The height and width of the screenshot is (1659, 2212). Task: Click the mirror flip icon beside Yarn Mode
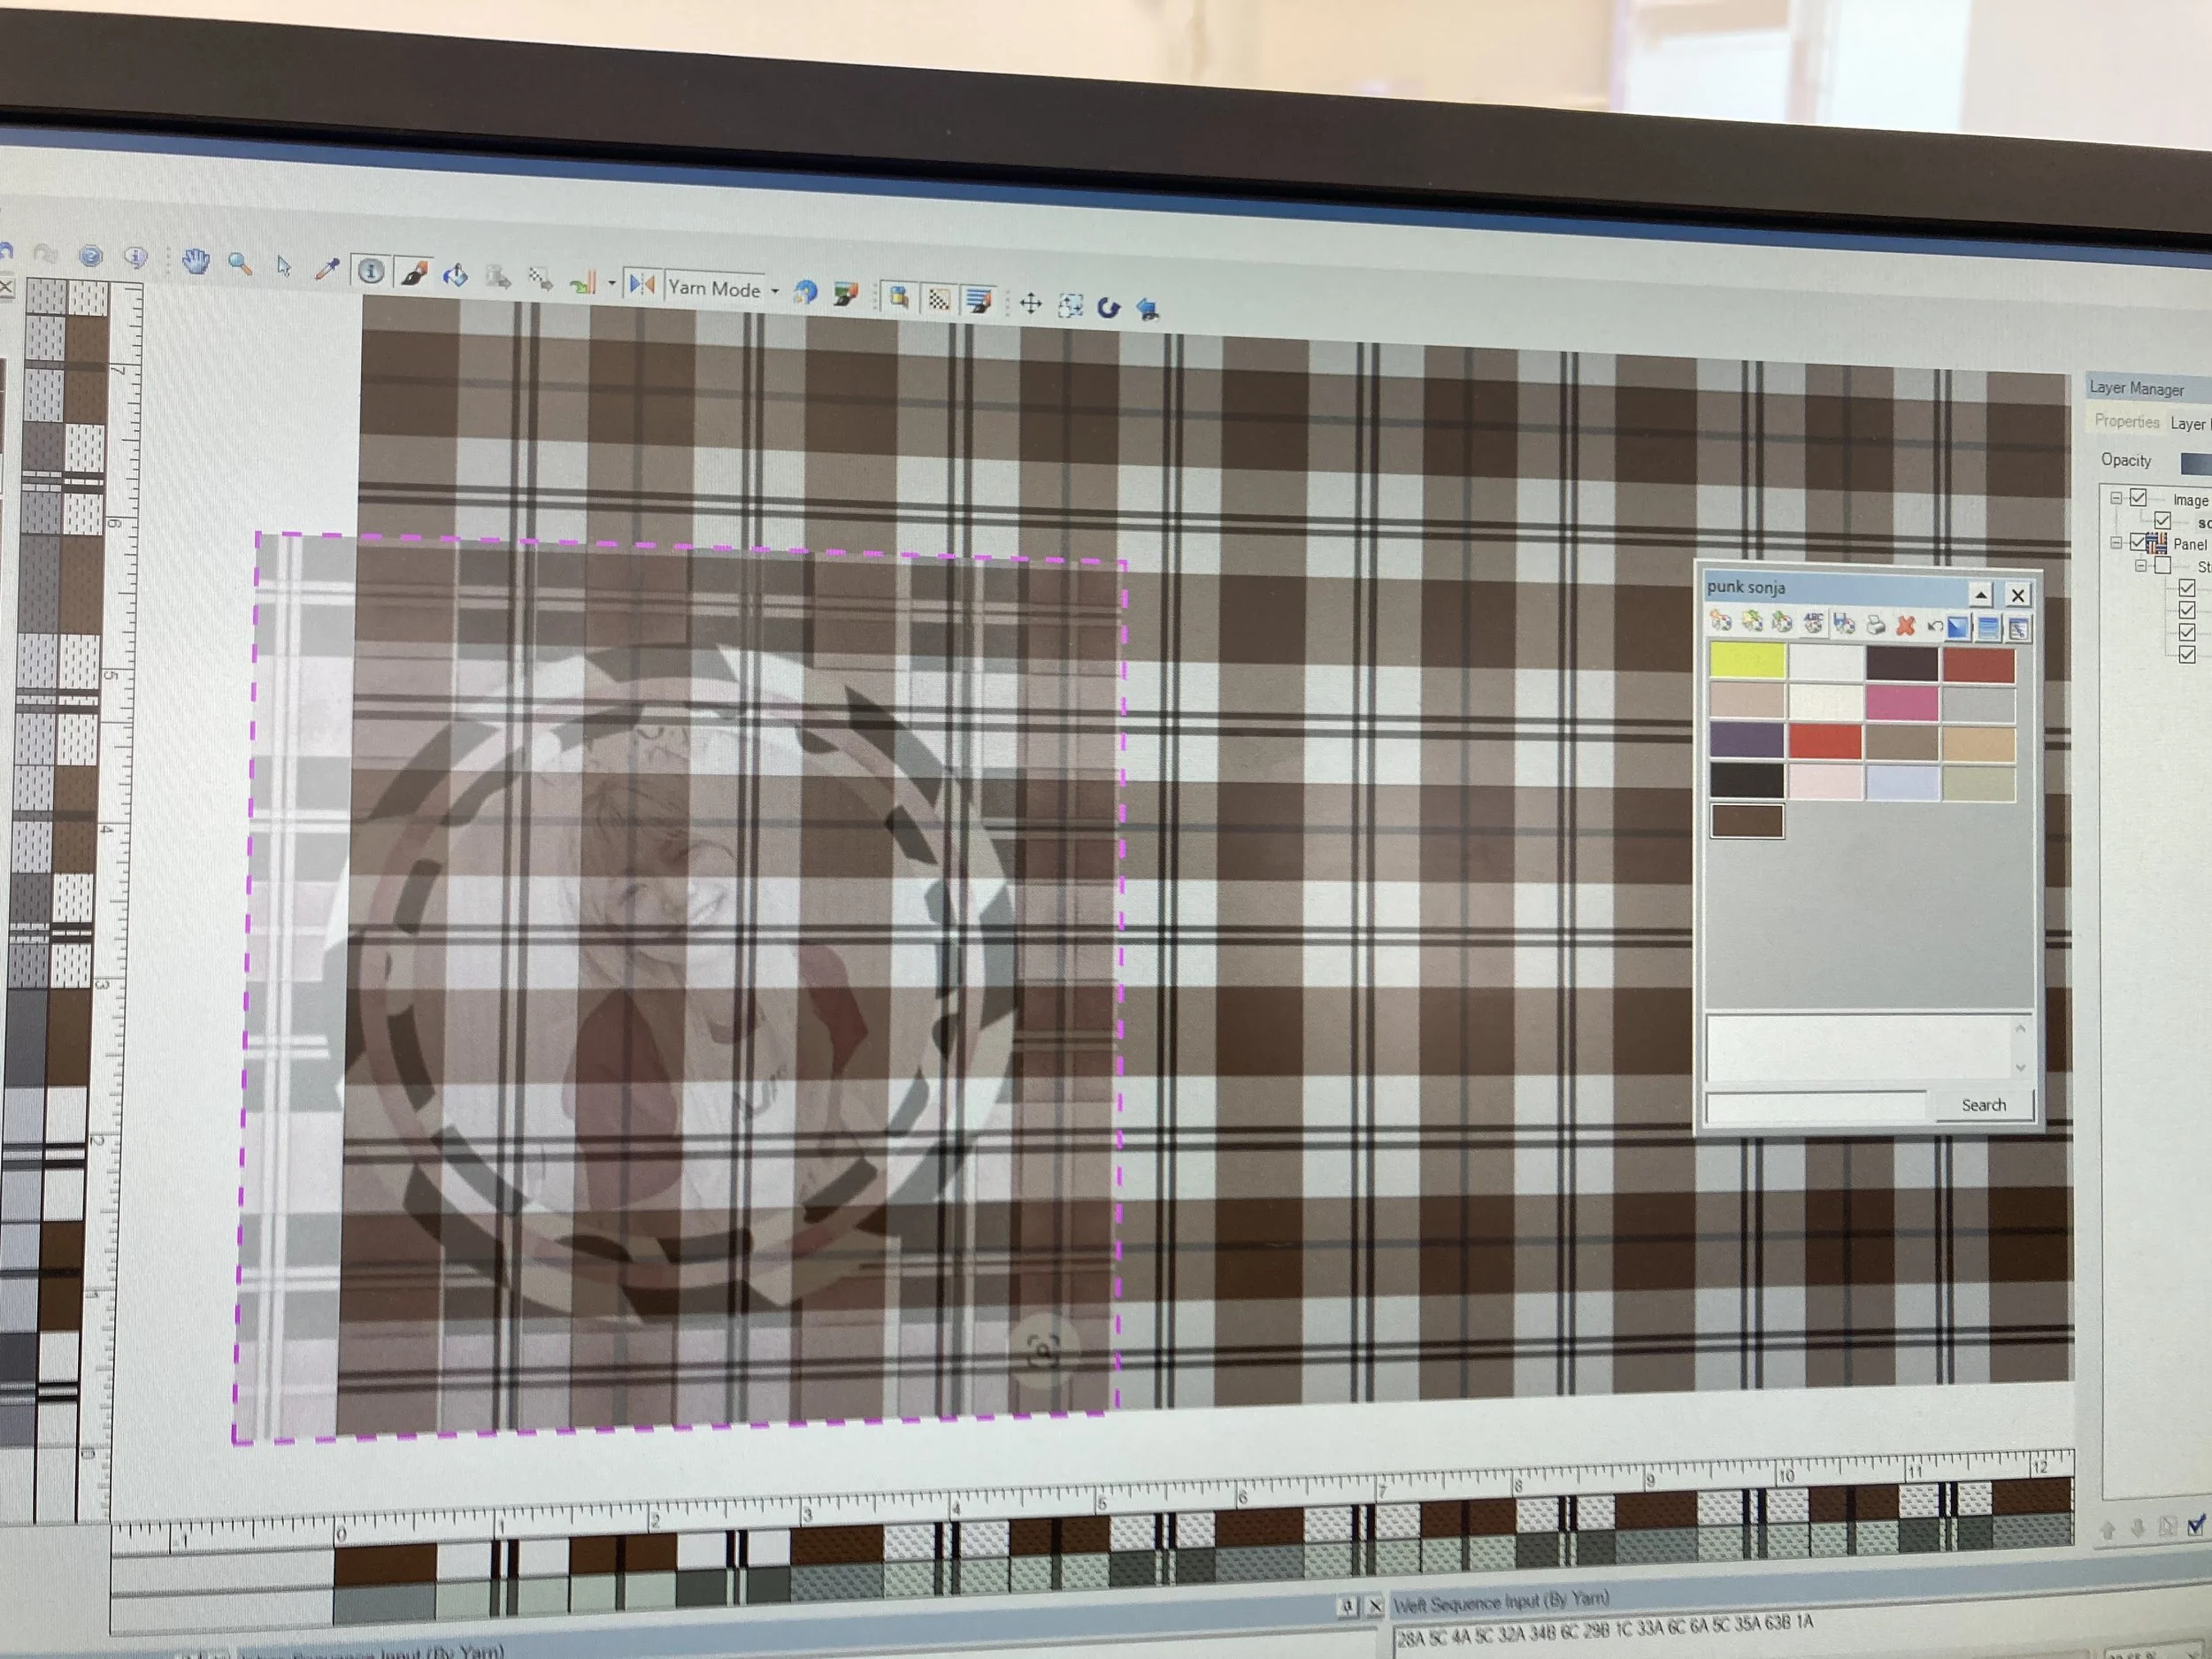pos(641,285)
